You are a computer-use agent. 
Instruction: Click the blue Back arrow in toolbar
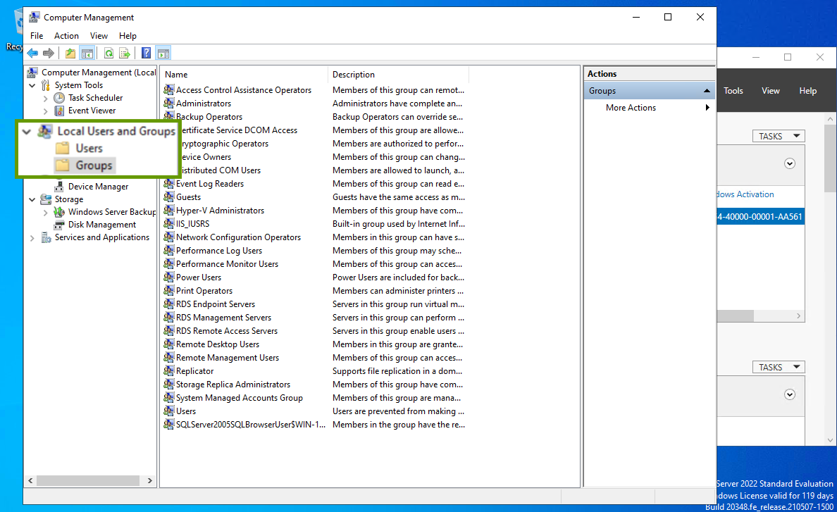pyautogui.click(x=32, y=53)
